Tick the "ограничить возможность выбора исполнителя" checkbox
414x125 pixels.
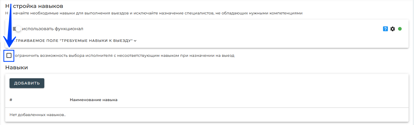coord(9,55)
